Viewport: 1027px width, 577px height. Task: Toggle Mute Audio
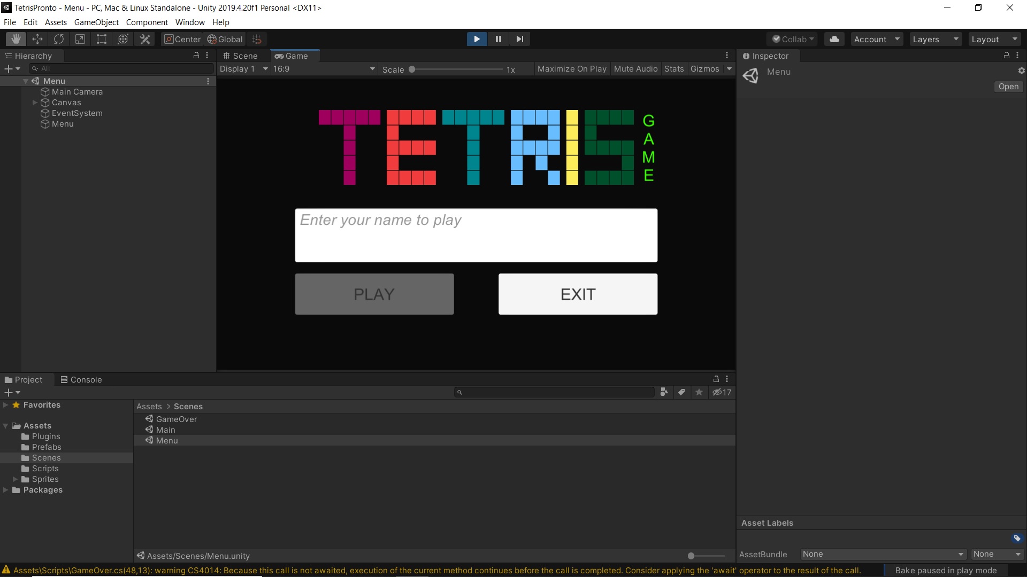click(x=635, y=69)
